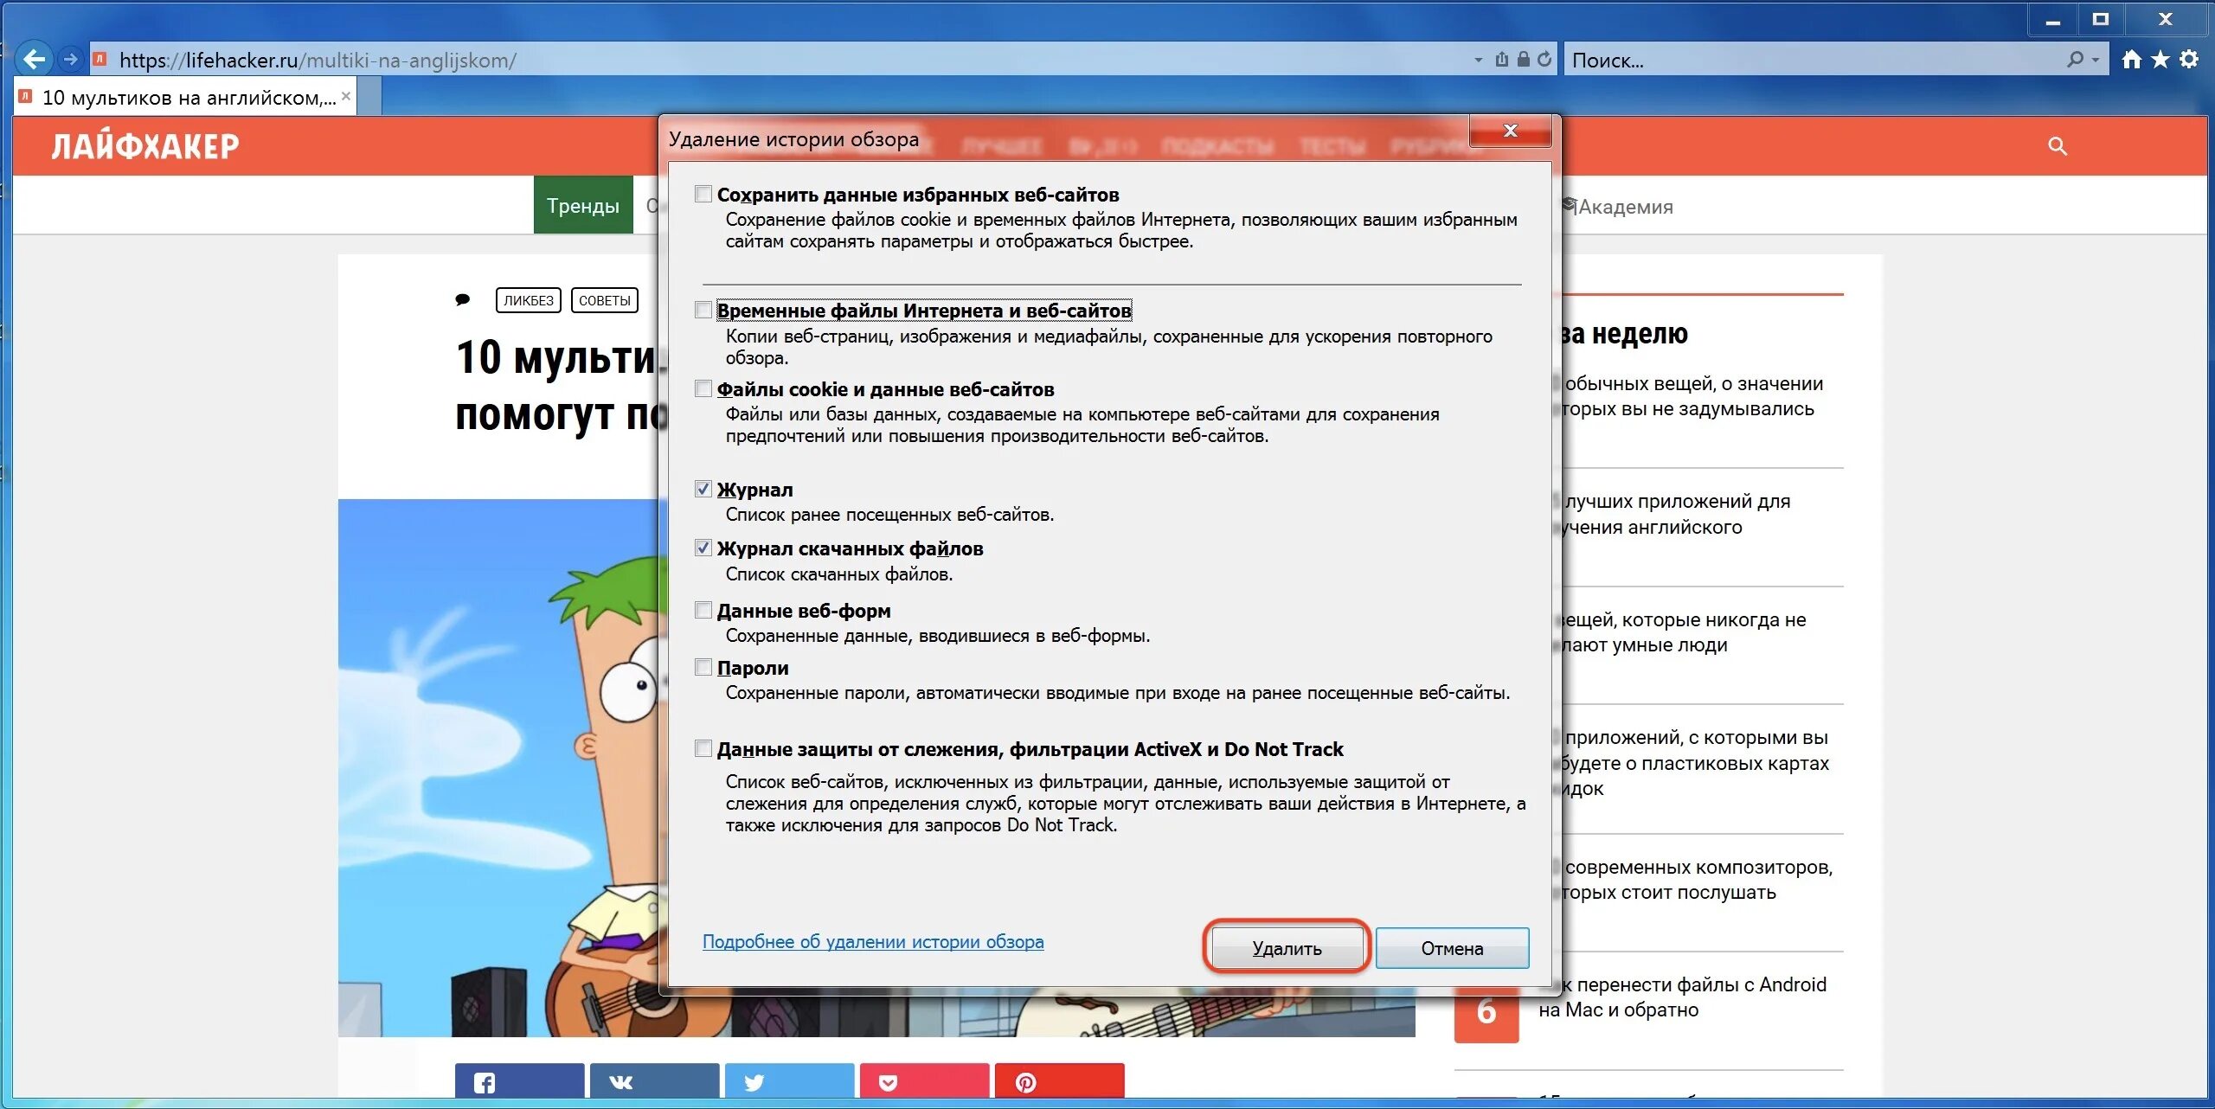Uncheck the 'Журнал' checkbox
Viewport: 2215px width, 1109px height.
pyautogui.click(x=703, y=489)
